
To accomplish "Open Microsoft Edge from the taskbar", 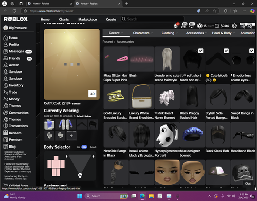I will point(142,196).
